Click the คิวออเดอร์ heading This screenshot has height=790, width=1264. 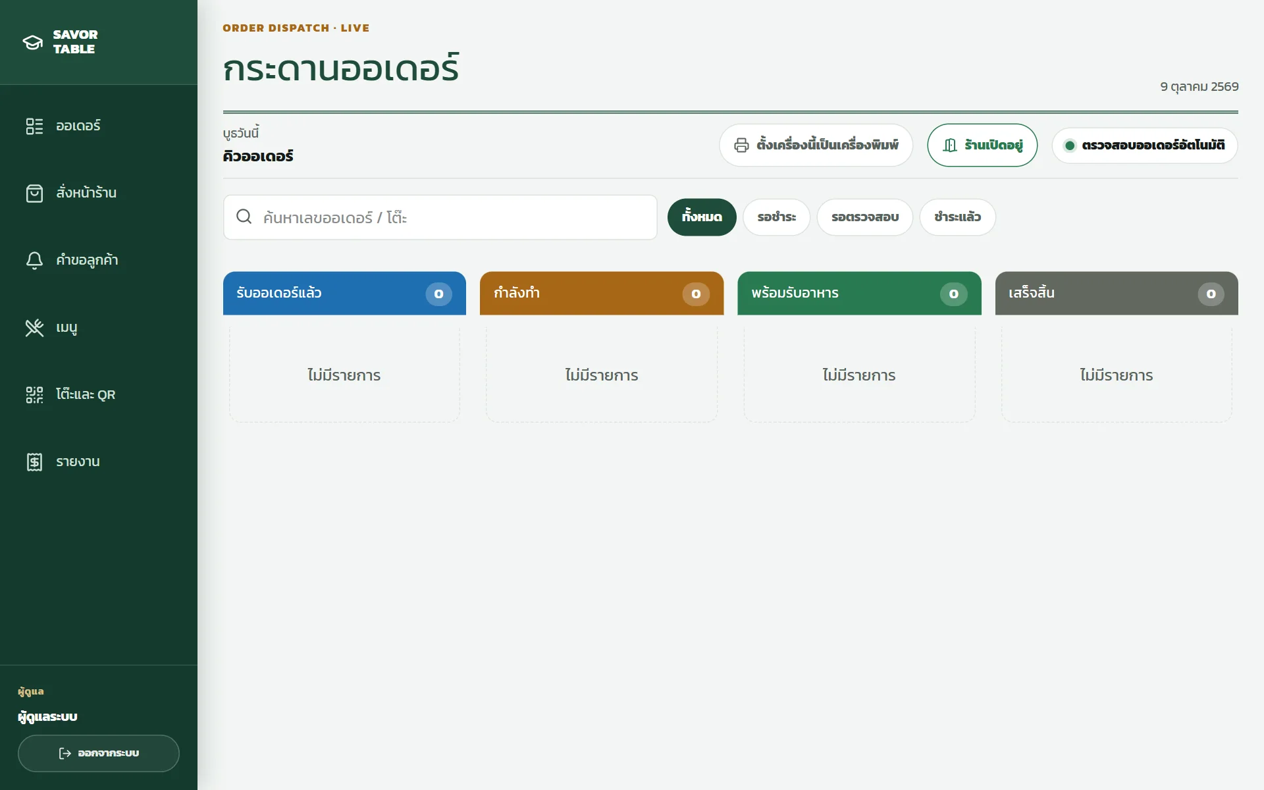[258, 156]
